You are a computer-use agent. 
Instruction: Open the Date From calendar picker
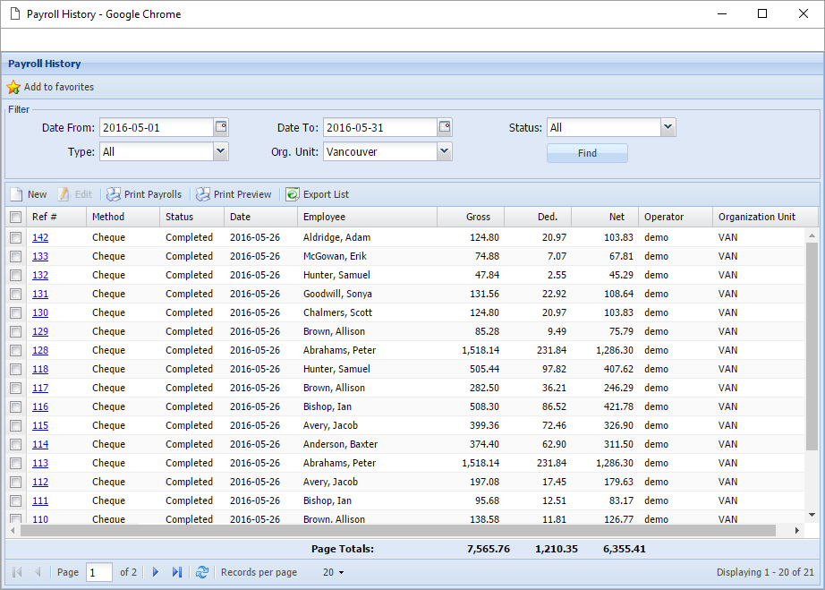pyautogui.click(x=221, y=127)
